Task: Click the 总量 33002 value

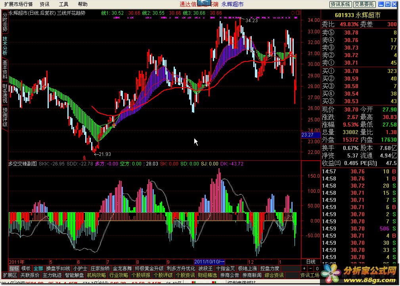Action: point(350,132)
